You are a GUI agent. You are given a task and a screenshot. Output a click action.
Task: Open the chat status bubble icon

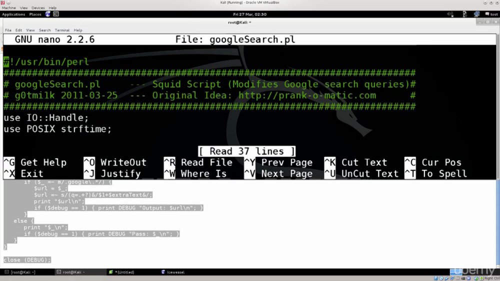(487, 14)
